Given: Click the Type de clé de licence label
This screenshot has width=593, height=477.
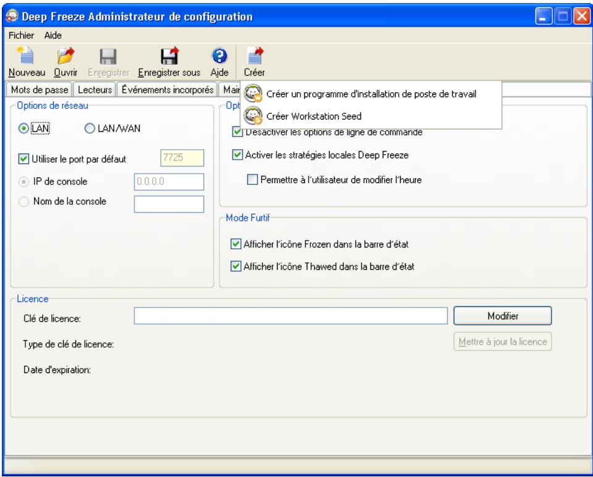Looking at the screenshot, I should (x=69, y=344).
